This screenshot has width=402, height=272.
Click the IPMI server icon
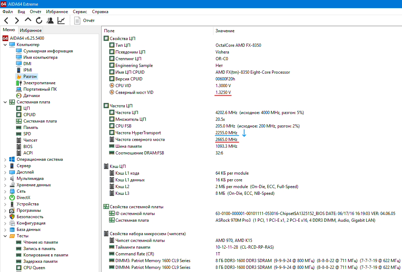19,70
